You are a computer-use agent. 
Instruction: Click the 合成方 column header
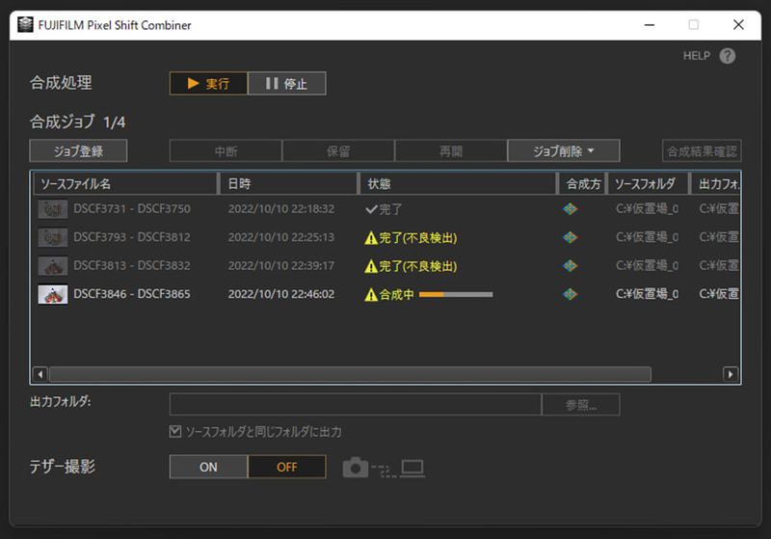pyautogui.click(x=583, y=184)
